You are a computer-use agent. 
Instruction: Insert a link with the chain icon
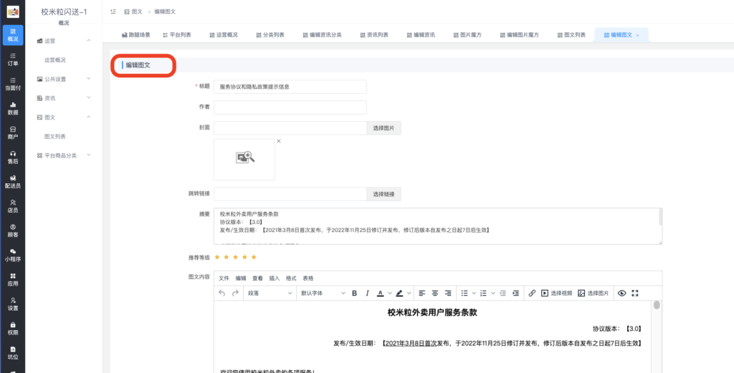[532, 293]
